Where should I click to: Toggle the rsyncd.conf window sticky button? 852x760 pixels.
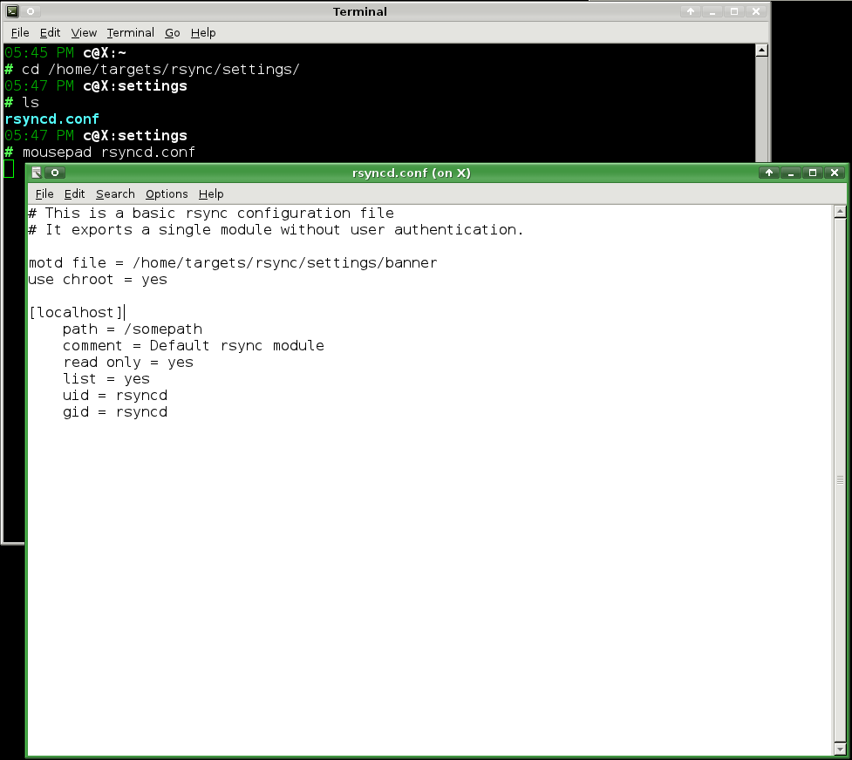[x=55, y=173]
